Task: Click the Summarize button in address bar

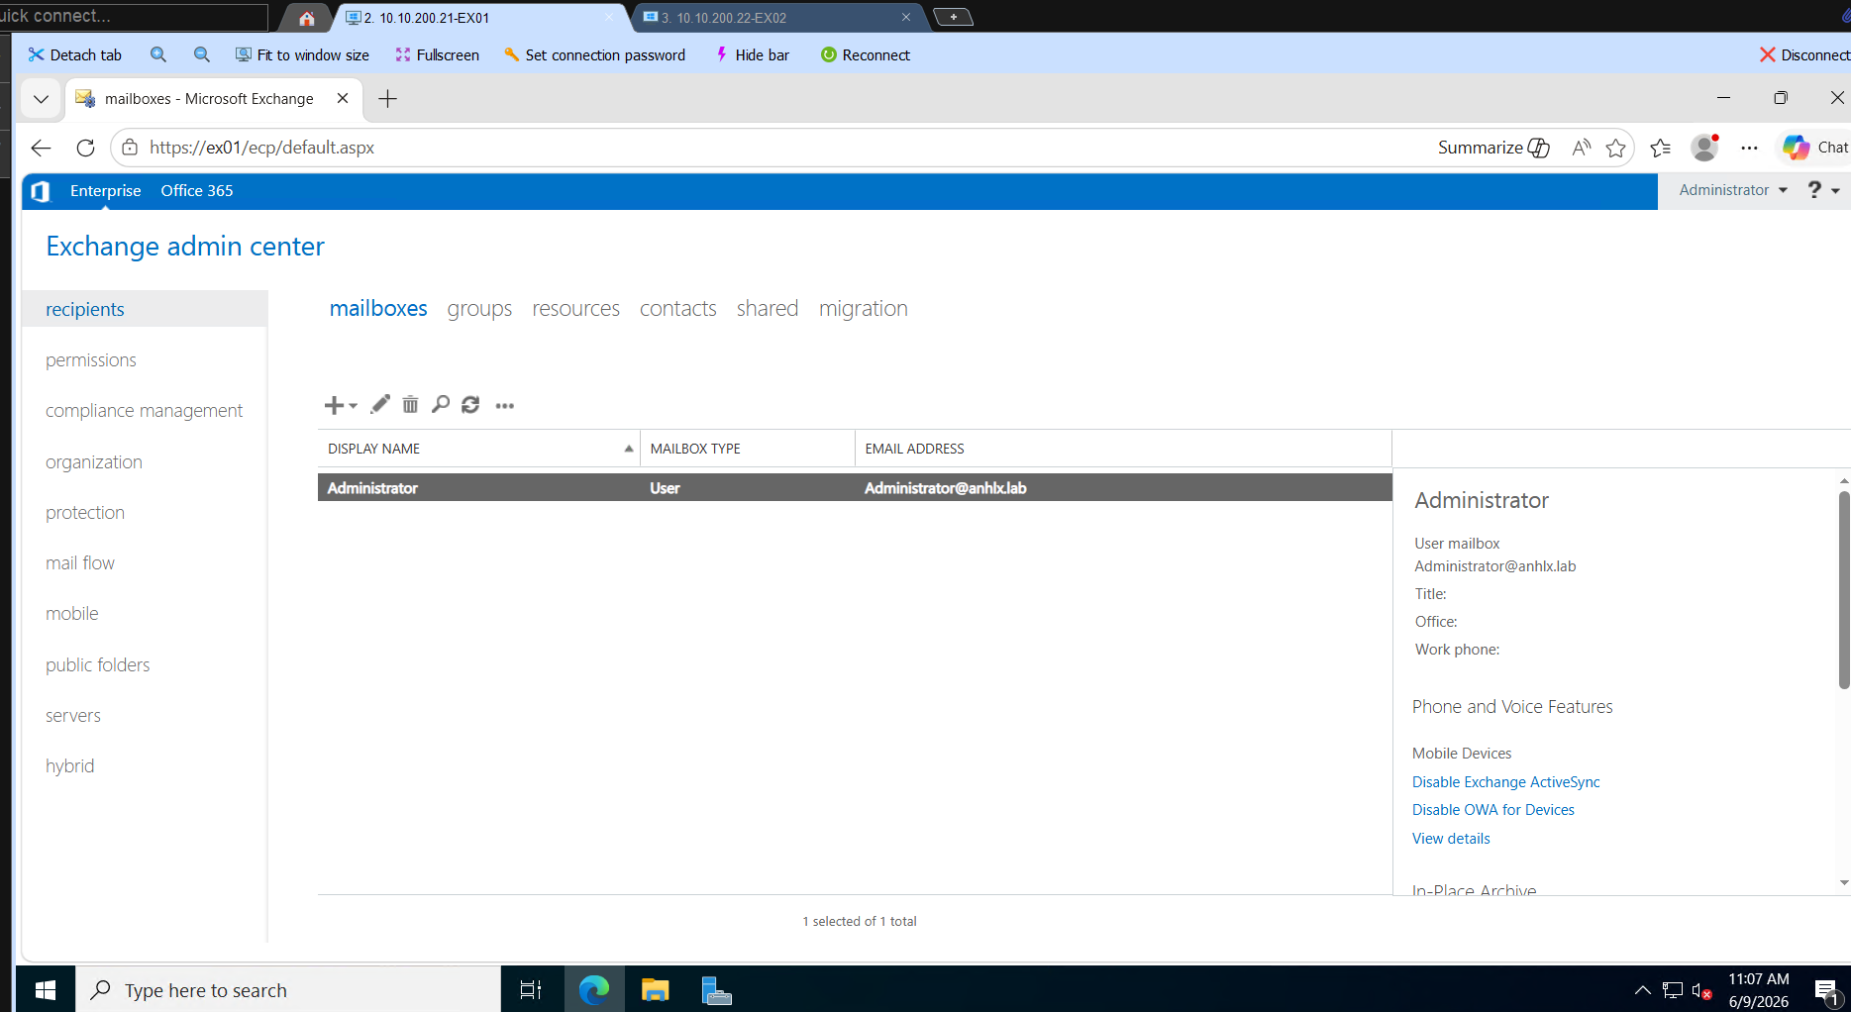Action: coord(1493,148)
